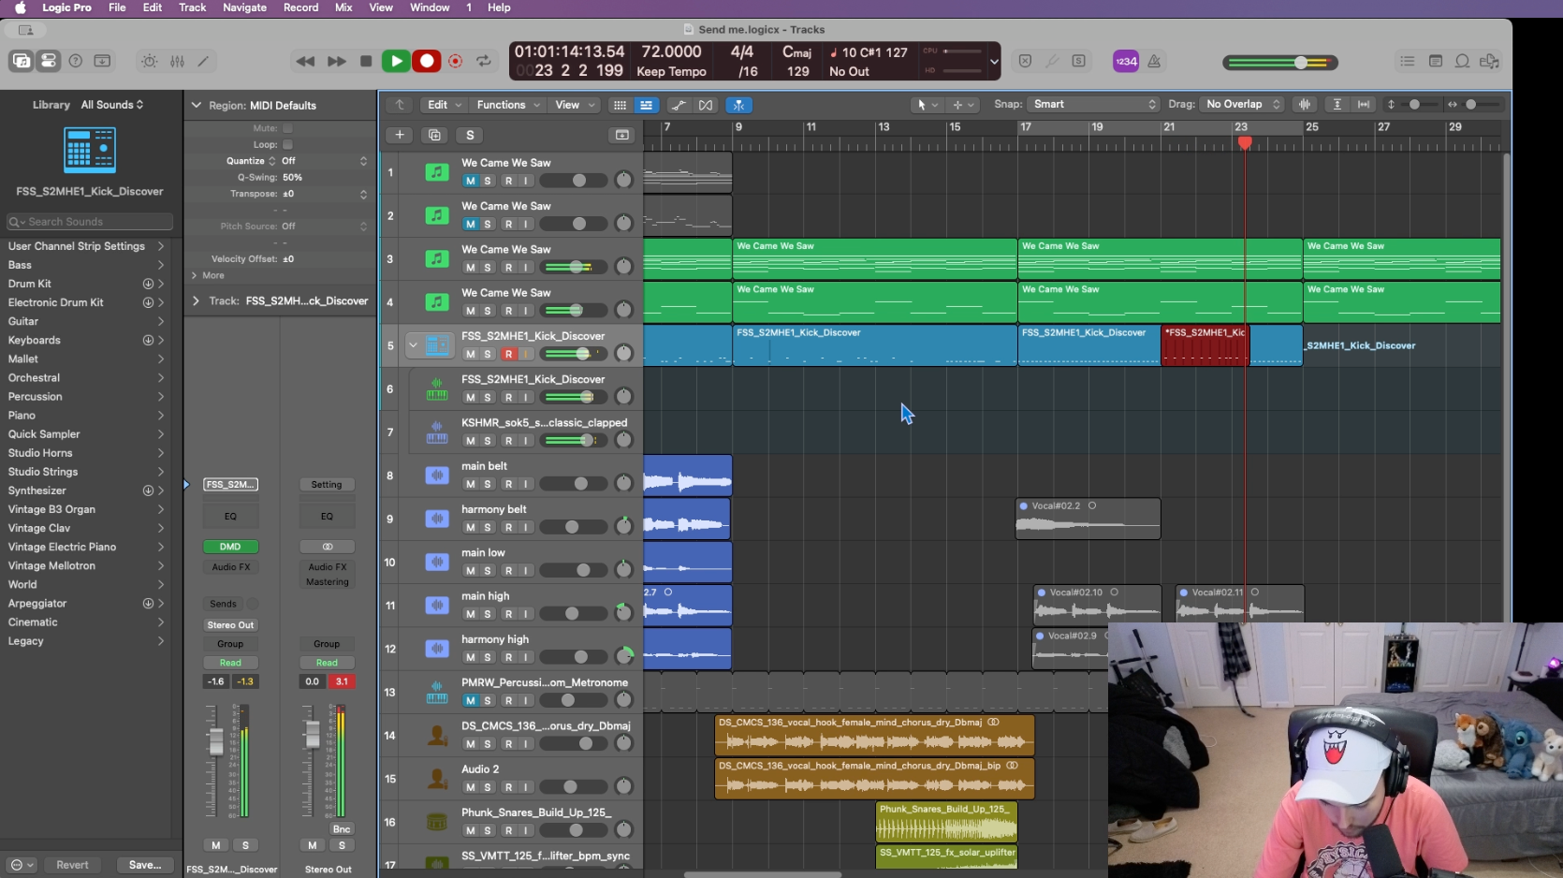1563x878 pixels.
Task: Click the Save... button in Library
Action: pyautogui.click(x=145, y=865)
